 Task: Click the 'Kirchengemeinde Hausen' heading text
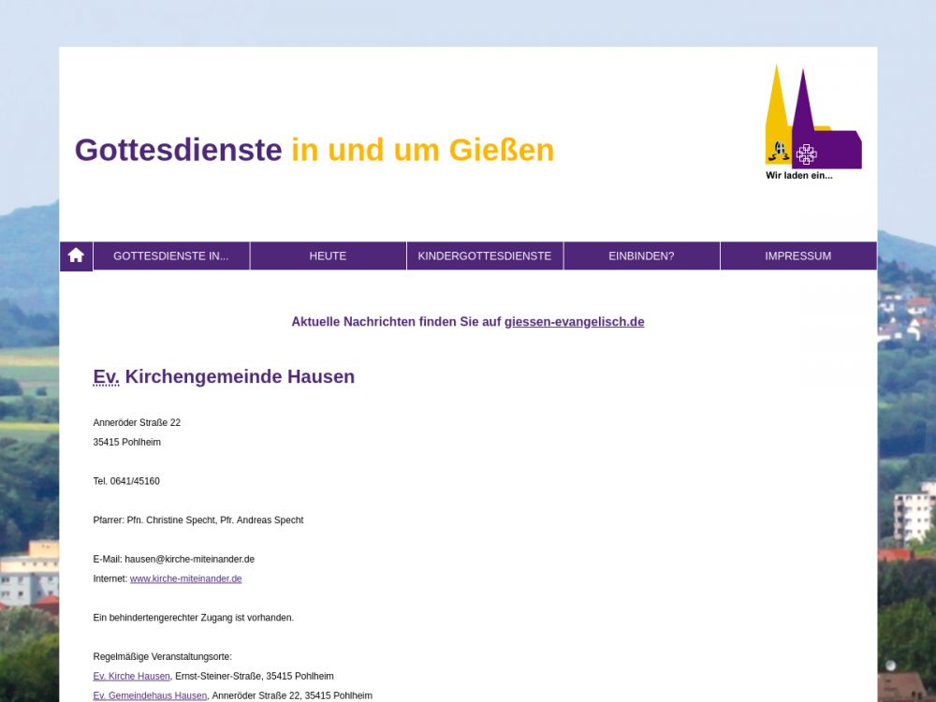240,377
